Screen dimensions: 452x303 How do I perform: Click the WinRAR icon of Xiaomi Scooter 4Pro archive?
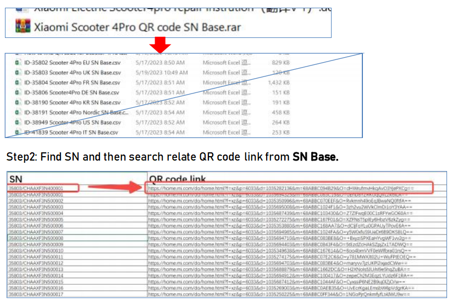[23, 26]
